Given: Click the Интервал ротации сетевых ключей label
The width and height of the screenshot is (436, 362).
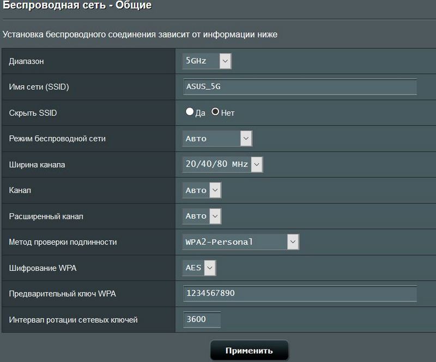Looking at the screenshot, I should pyautogui.click(x=73, y=319).
